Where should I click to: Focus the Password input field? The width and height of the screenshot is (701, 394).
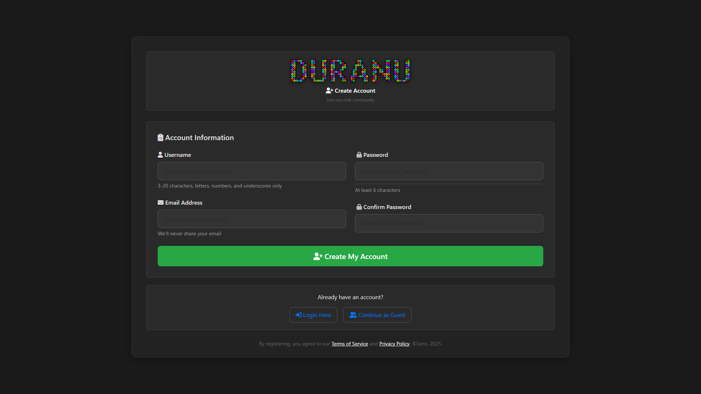(x=449, y=171)
